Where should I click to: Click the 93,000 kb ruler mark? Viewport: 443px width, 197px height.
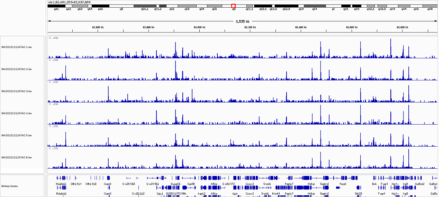coord(199,27)
